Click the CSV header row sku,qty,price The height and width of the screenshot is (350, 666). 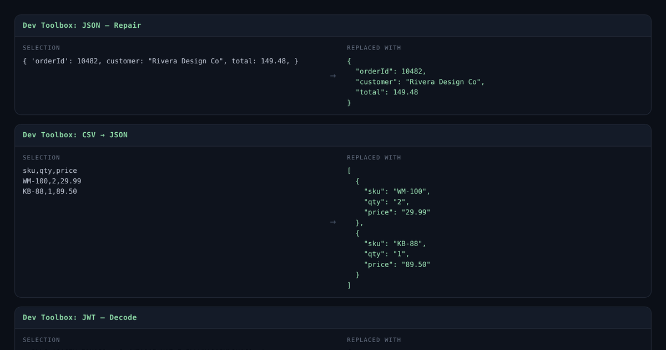pos(50,171)
